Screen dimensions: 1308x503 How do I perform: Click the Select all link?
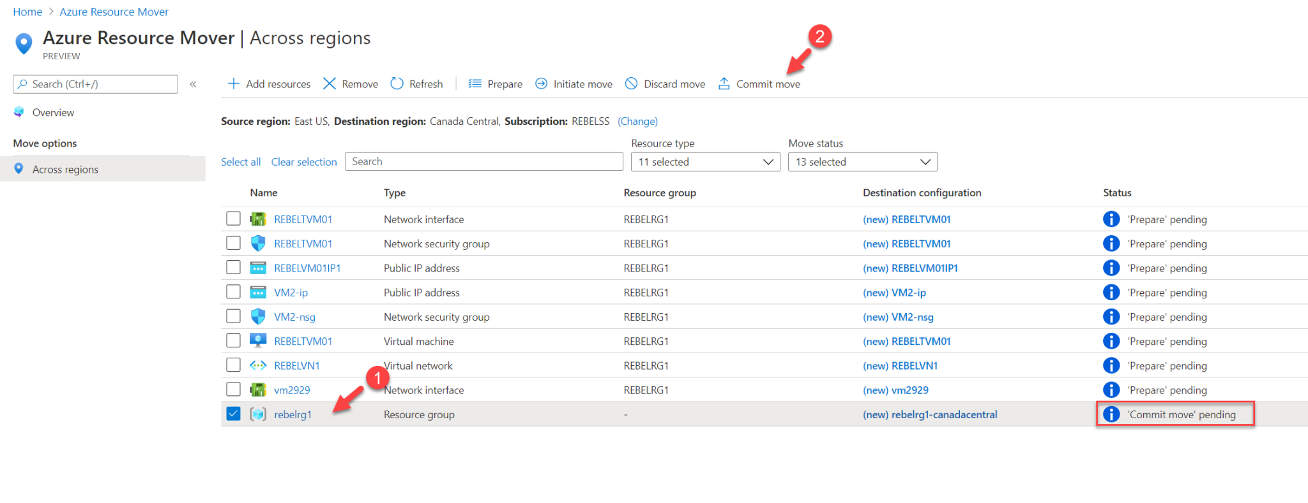click(x=241, y=162)
